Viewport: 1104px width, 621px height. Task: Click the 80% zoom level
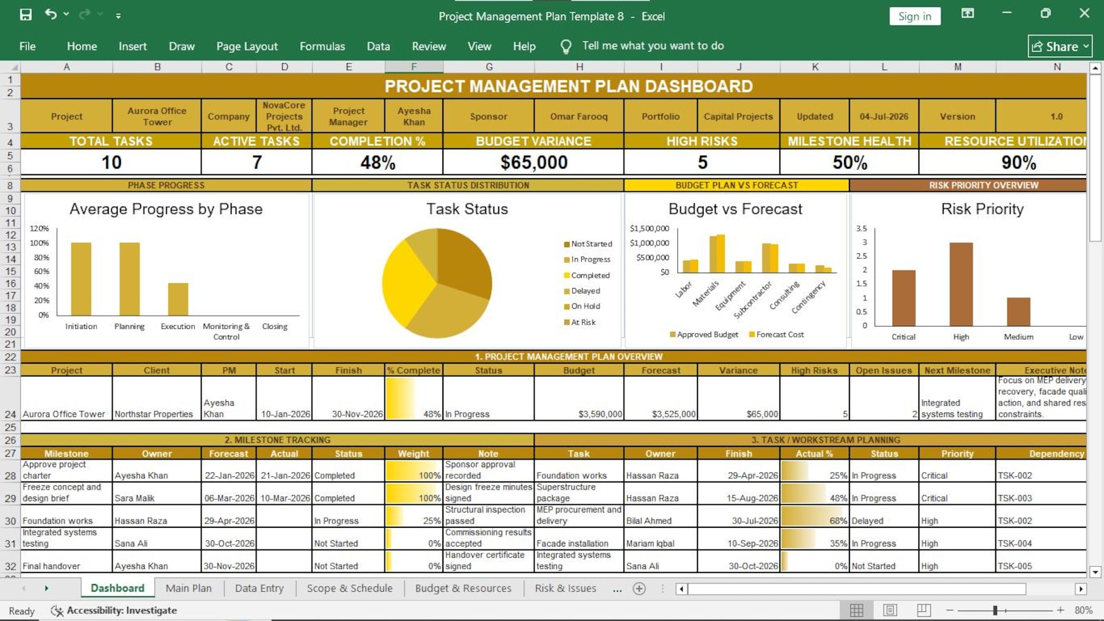point(1083,610)
